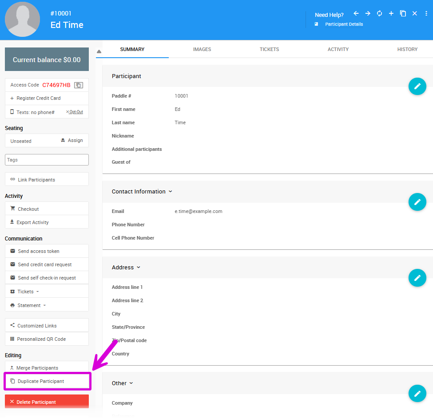Expand the Tickets dropdown in Communication
The width and height of the screenshot is (433, 418).
28,292
